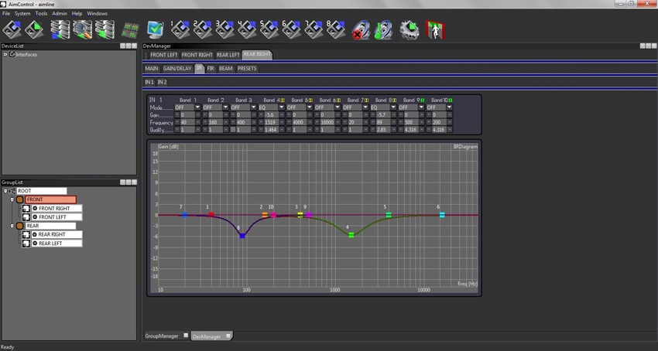Screen dimensions: 658x351
Task: Open the System menu
Action: pos(22,13)
